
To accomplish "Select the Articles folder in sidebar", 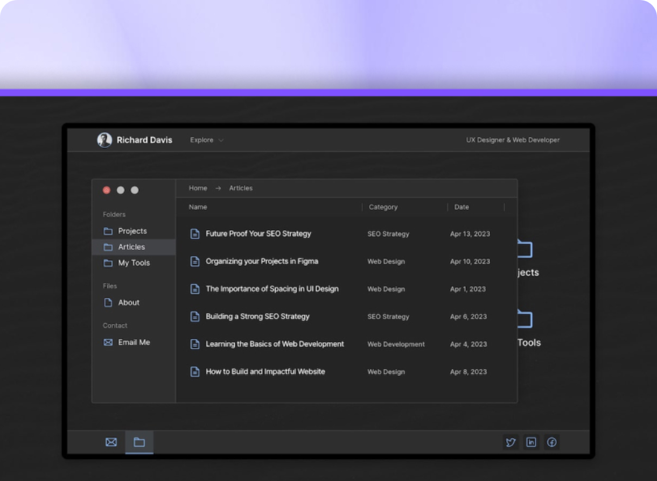I will (134, 247).
